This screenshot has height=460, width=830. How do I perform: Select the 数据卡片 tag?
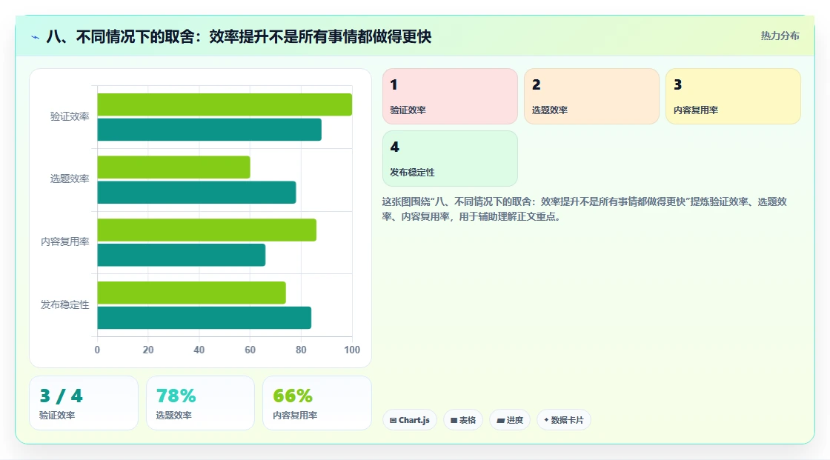pyautogui.click(x=564, y=420)
